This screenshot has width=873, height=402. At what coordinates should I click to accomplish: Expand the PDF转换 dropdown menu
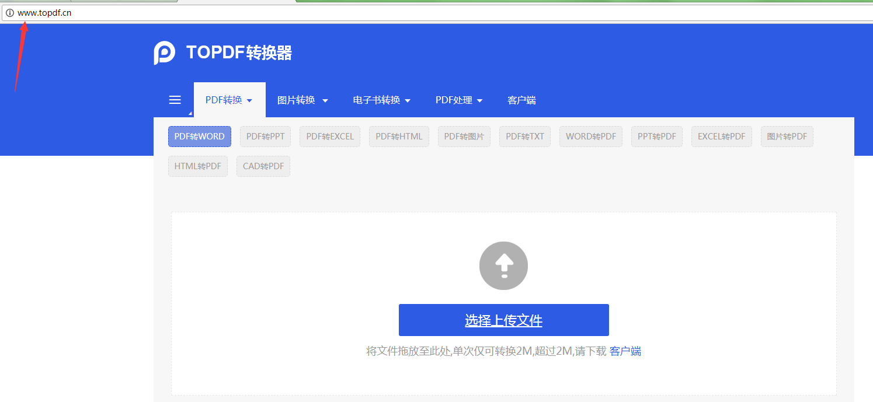tap(229, 100)
